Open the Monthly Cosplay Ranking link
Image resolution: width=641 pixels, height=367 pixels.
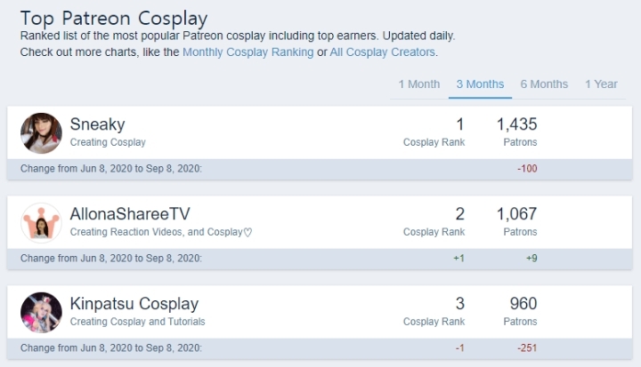click(x=247, y=52)
